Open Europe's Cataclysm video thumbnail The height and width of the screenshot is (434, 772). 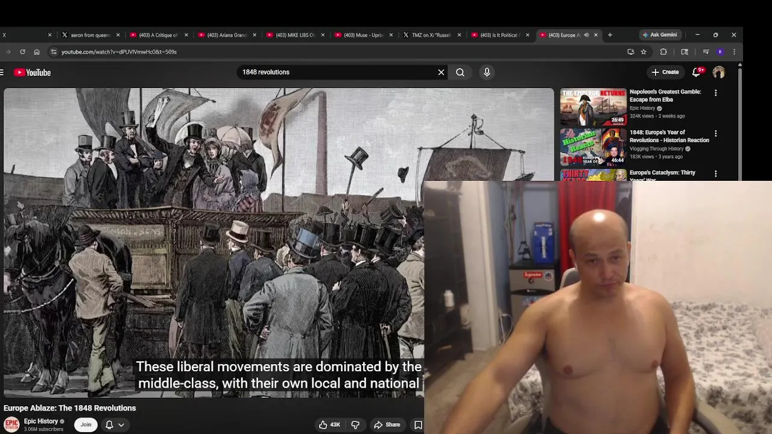pyautogui.click(x=593, y=175)
